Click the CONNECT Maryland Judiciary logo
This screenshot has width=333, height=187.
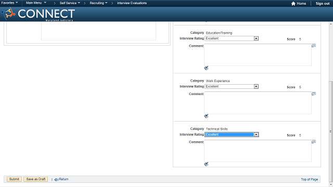[x=38, y=14]
